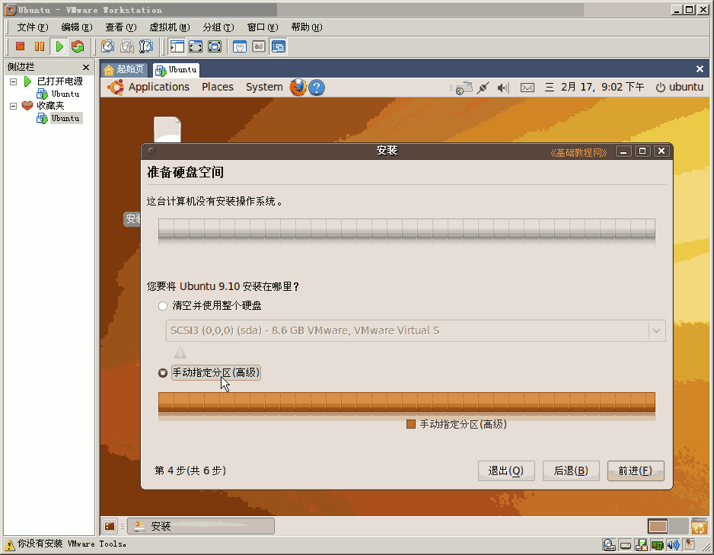This screenshot has width=714, height=555.
Task: Switch to the 起始页 home tab
Action: pos(124,69)
